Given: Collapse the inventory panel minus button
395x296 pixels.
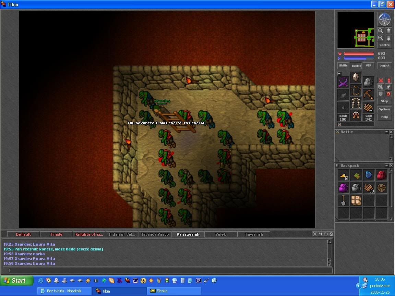Looking at the screenshot, I should click(x=339, y=74).
